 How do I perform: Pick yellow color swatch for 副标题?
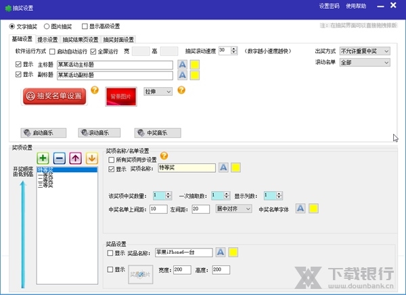(195, 75)
